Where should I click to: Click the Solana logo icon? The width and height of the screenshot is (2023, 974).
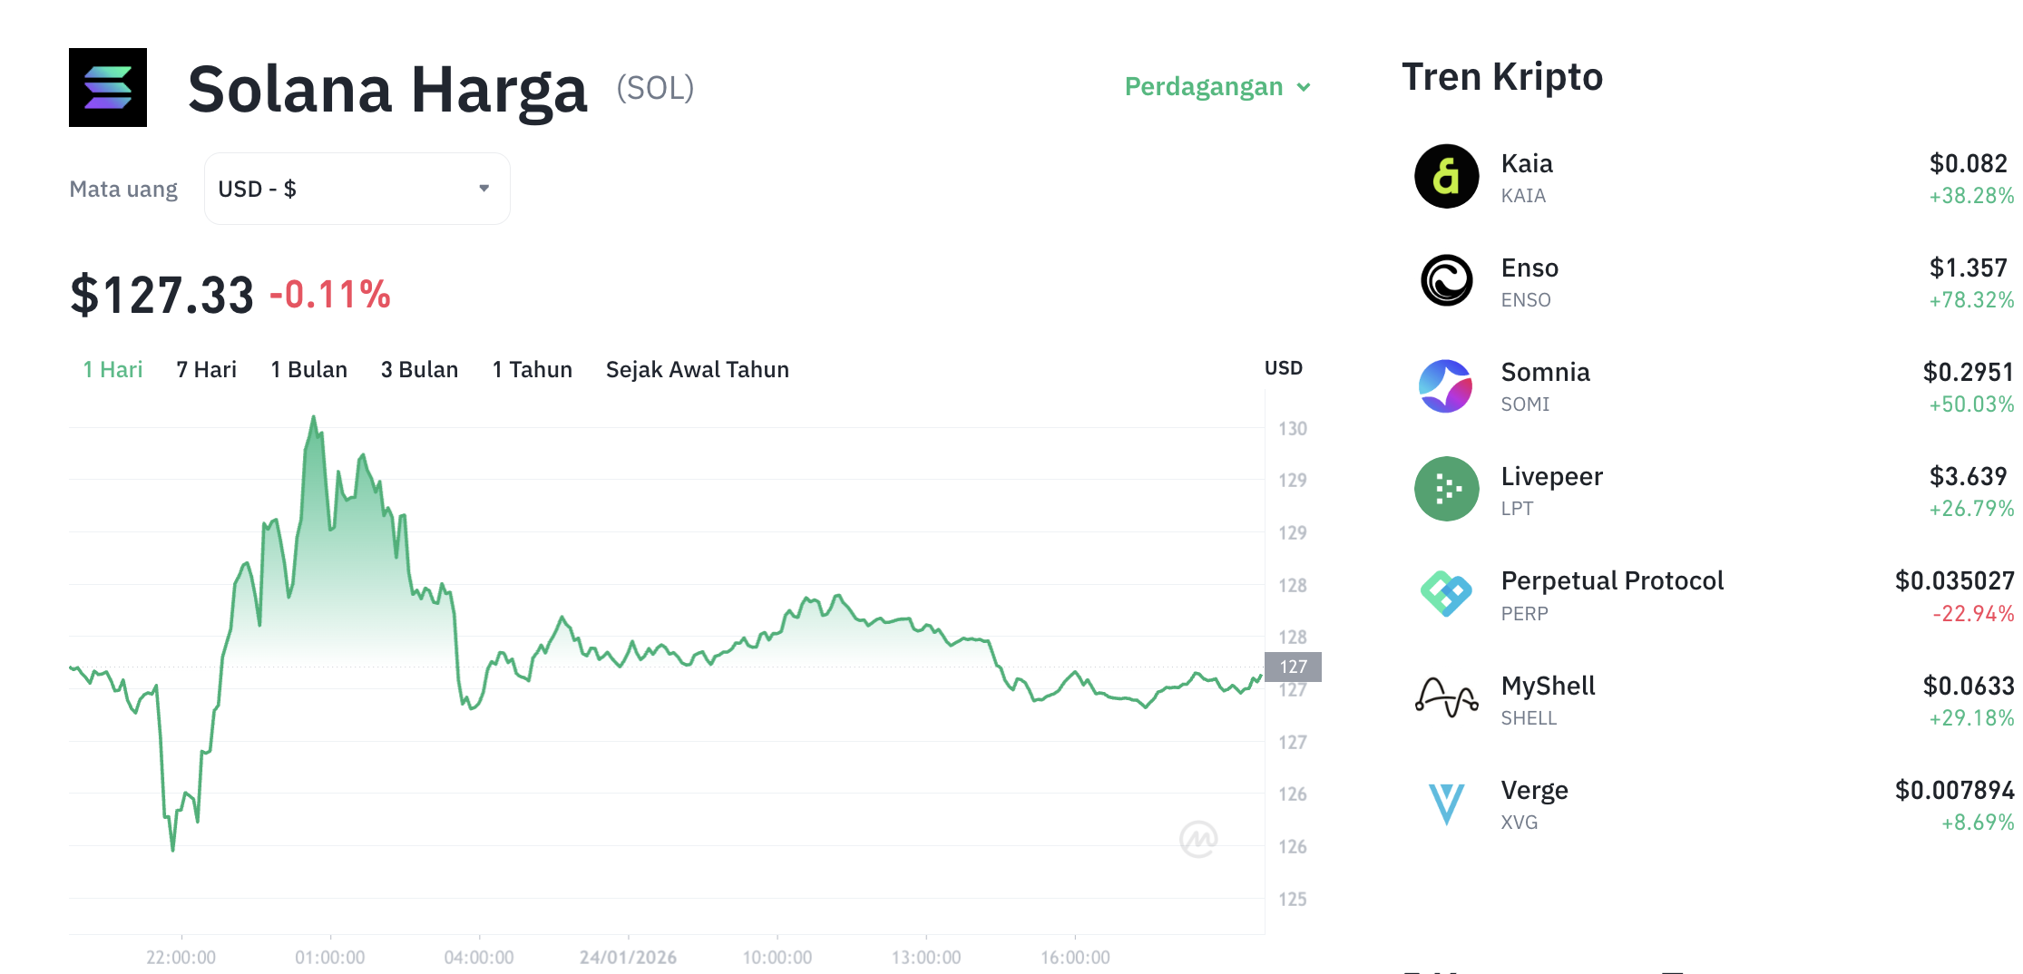(107, 88)
